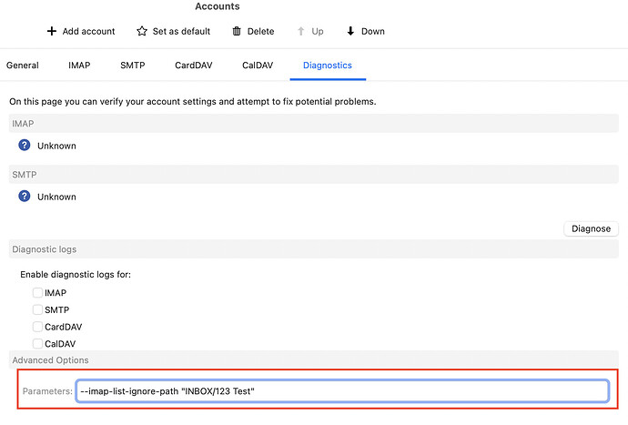This screenshot has width=628, height=425.
Task: Click the Add account label
Action: 88,31
